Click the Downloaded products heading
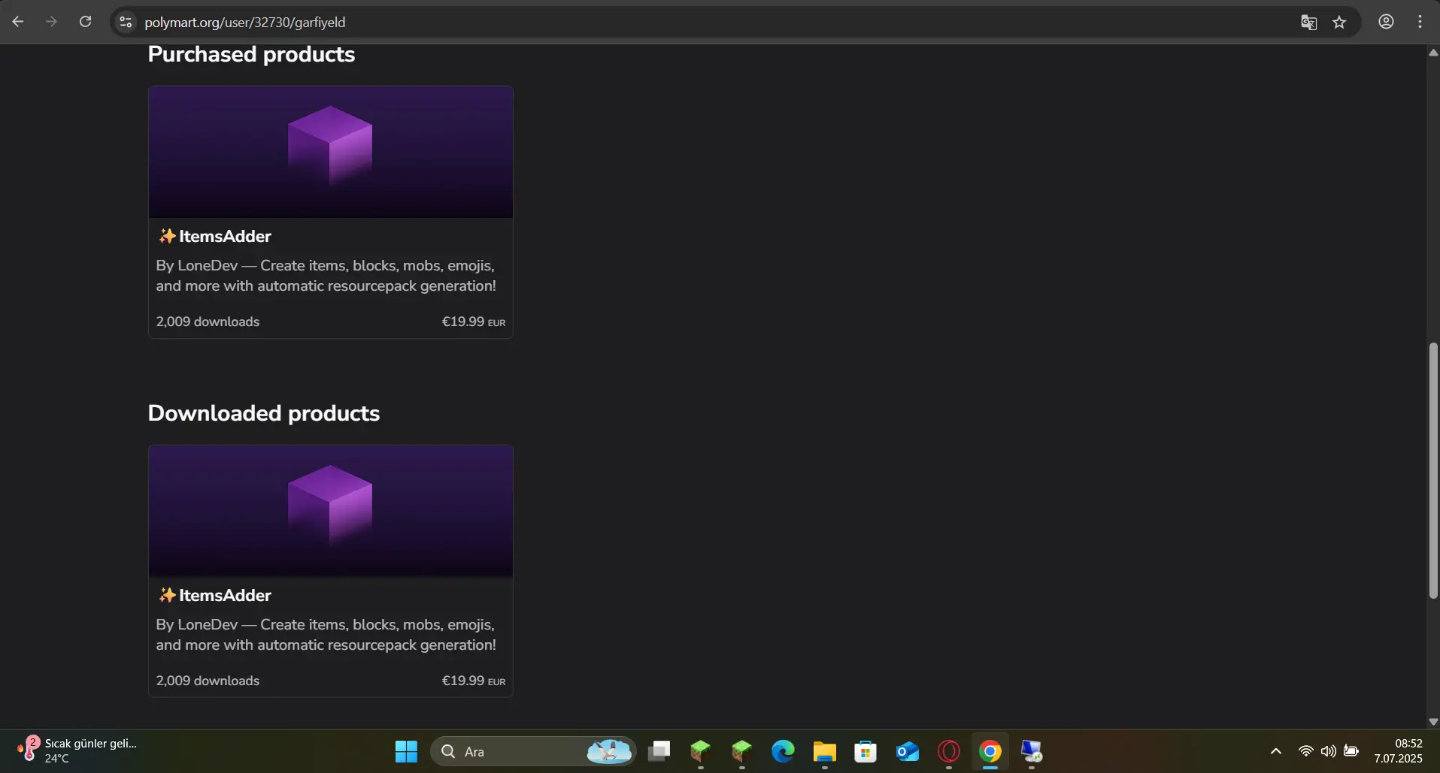This screenshot has width=1440, height=773. (x=264, y=413)
